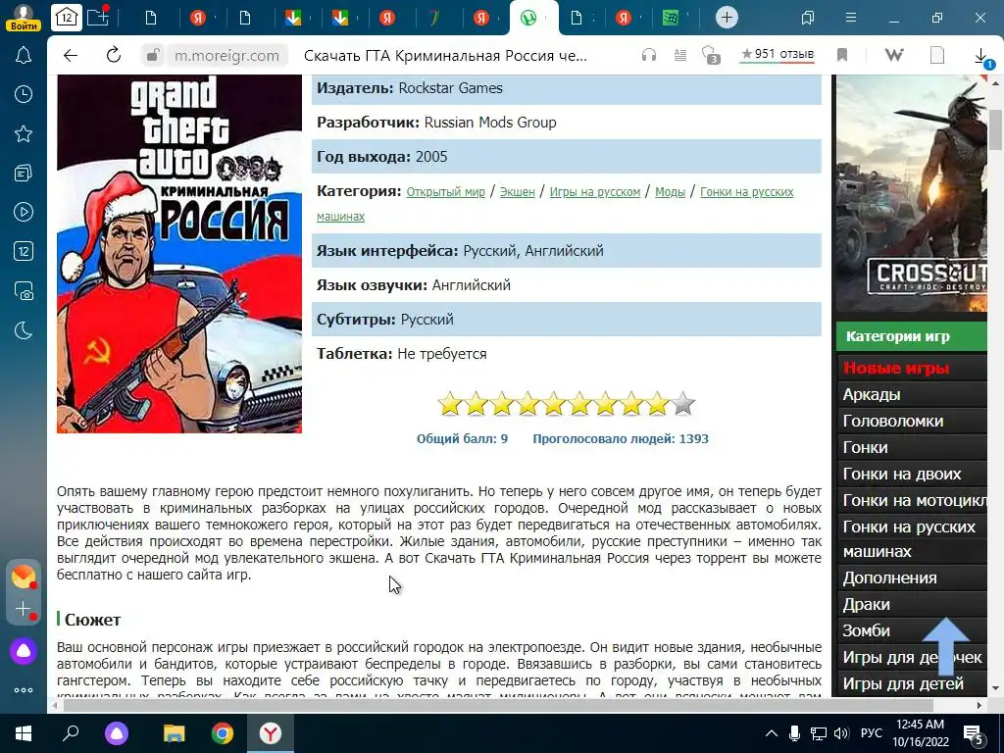The width and height of the screenshot is (1004, 753).
Task: Open the Windows Start menu
Action: click(24, 733)
